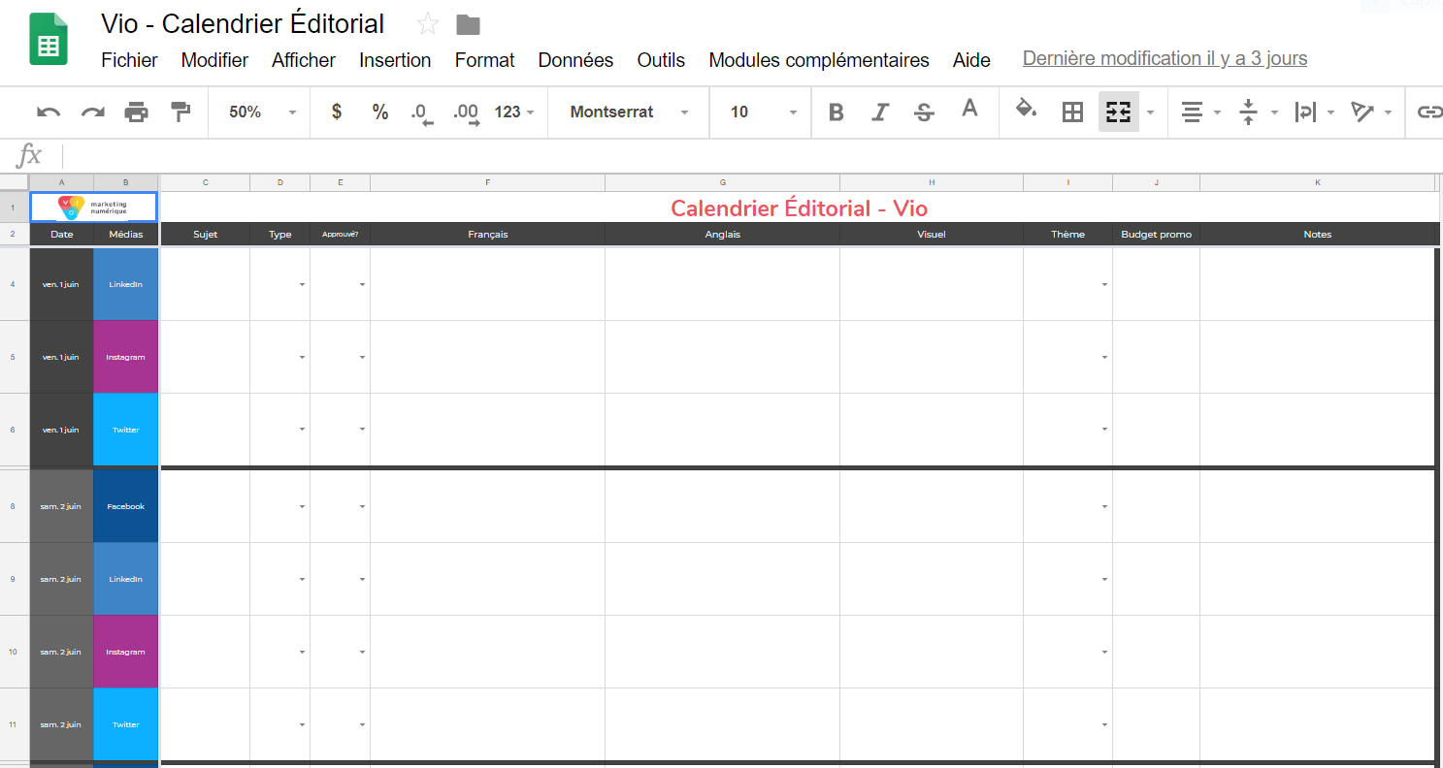Click the Instagram cell in row 5

coord(125,357)
